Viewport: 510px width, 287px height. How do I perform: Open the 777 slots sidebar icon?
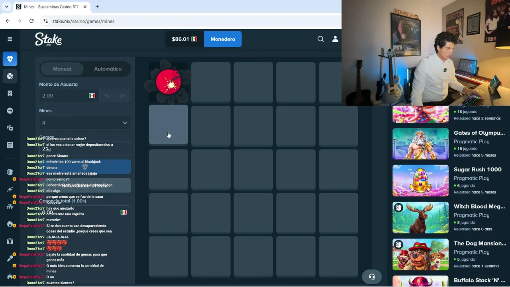(10, 206)
